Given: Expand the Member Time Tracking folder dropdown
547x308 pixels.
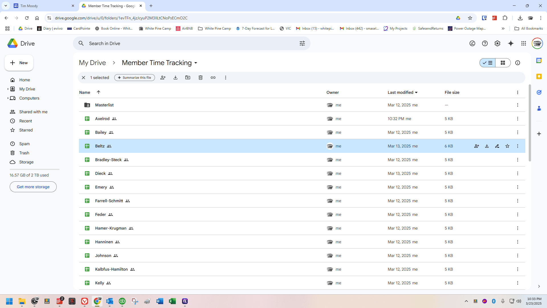Looking at the screenshot, I should point(196,63).
